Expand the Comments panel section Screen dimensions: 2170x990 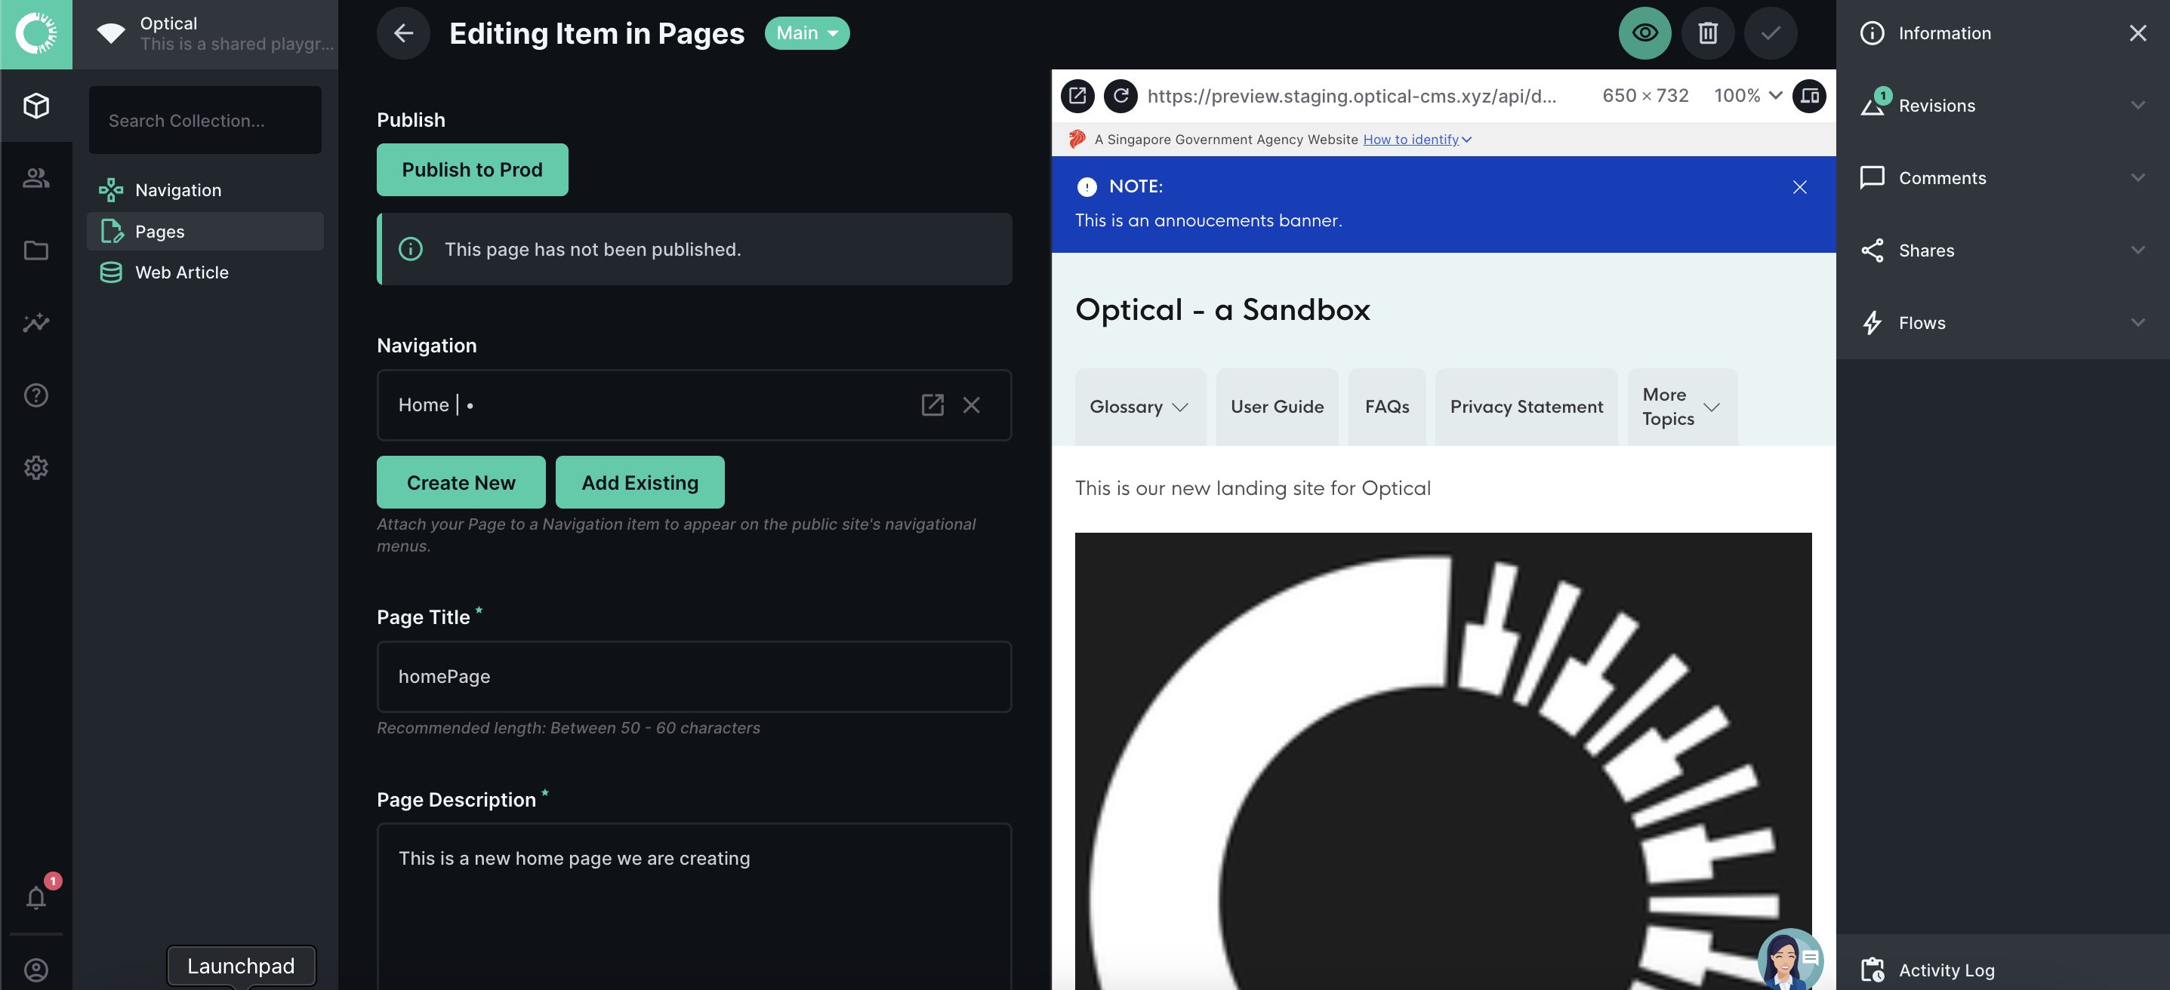pyautogui.click(x=2004, y=177)
